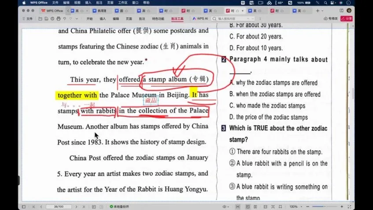
Task: Click the 分享 share button
Action: pos(347,19)
